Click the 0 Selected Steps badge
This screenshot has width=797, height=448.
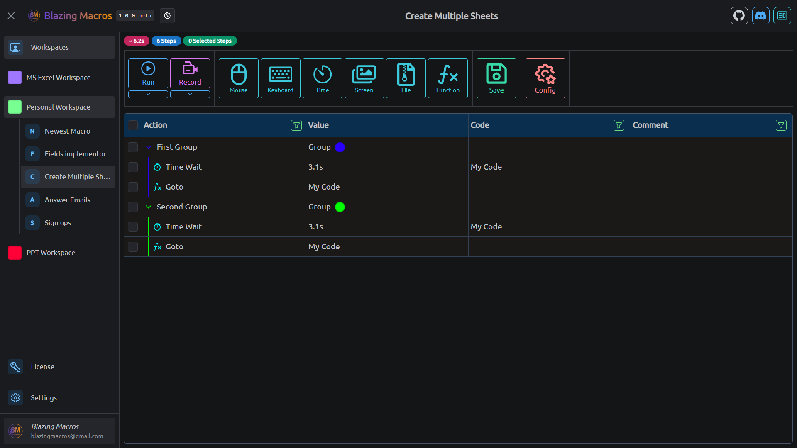pos(210,41)
